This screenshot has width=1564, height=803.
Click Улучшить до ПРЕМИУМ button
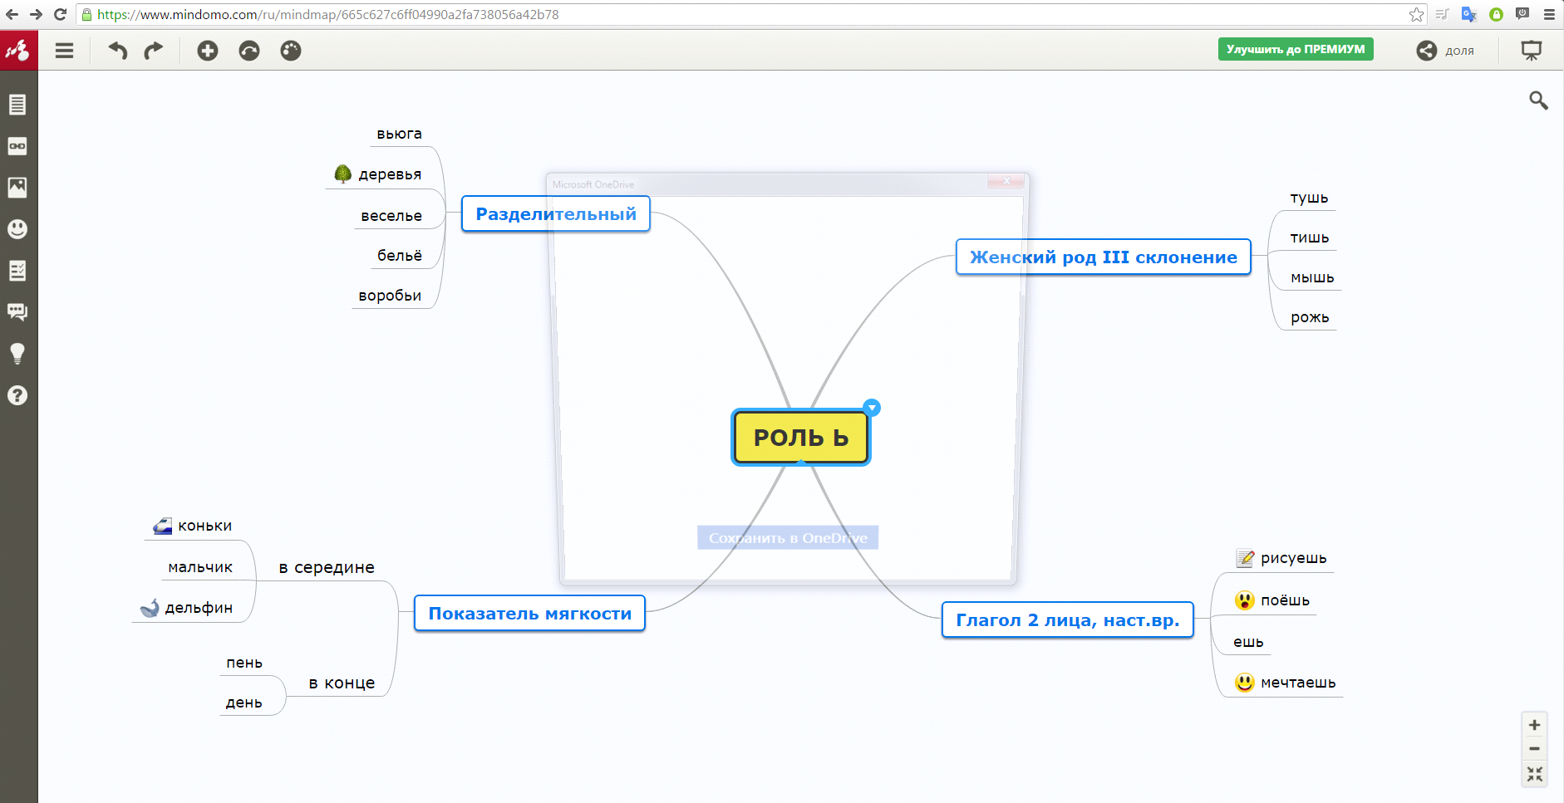pos(1296,49)
